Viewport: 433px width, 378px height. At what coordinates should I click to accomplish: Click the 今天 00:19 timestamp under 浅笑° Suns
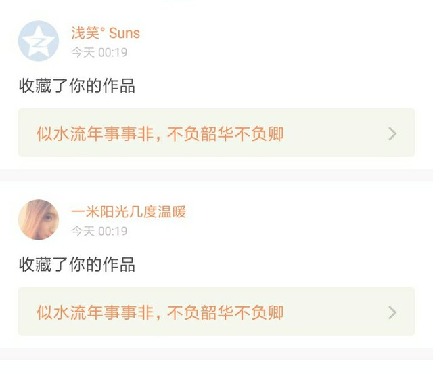(99, 53)
